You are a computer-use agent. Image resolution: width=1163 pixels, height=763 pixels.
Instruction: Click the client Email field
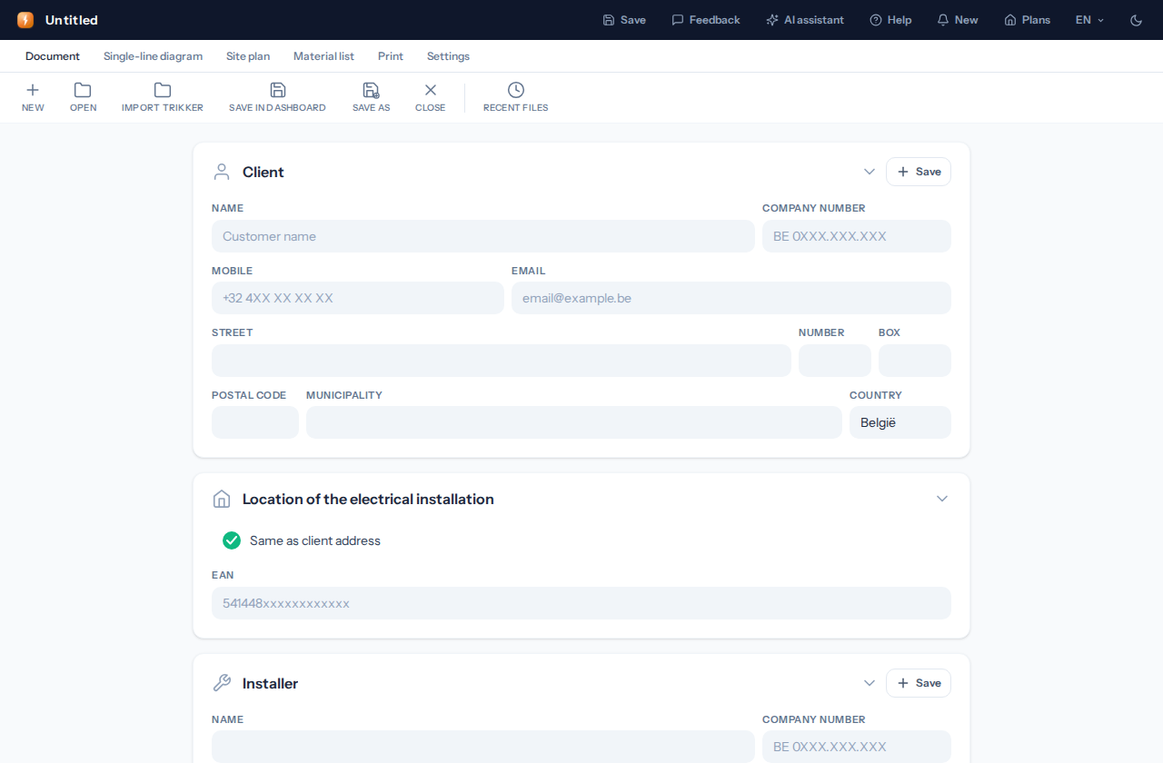pyautogui.click(x=731, y=298)
